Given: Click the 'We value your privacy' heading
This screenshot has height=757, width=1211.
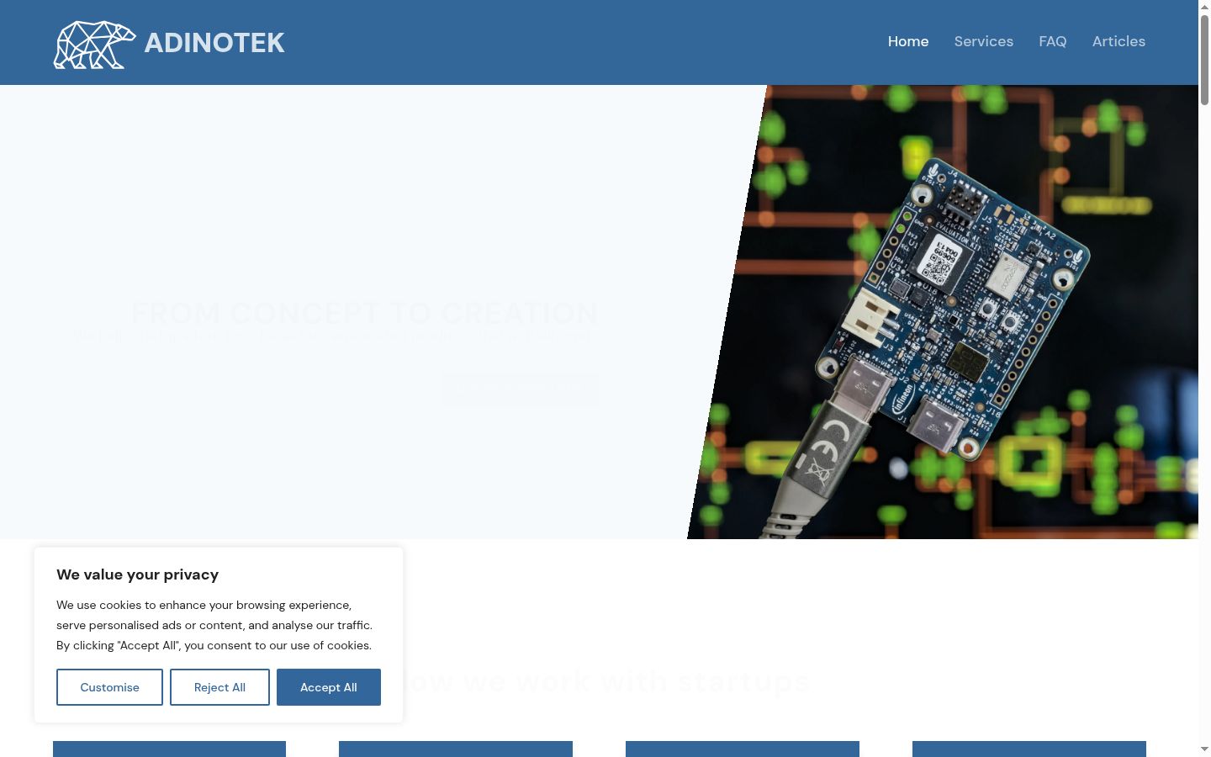Looking at the screenshot, I should click(x=137, y=574).
